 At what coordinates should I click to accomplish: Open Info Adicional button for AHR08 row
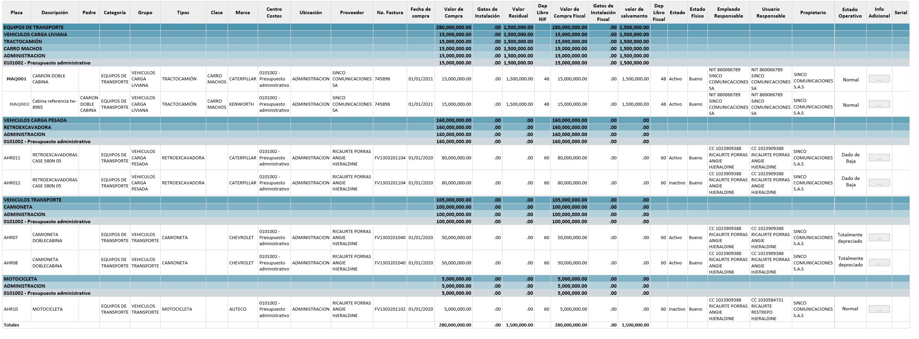pyautogui.click(x=879, y=263)
